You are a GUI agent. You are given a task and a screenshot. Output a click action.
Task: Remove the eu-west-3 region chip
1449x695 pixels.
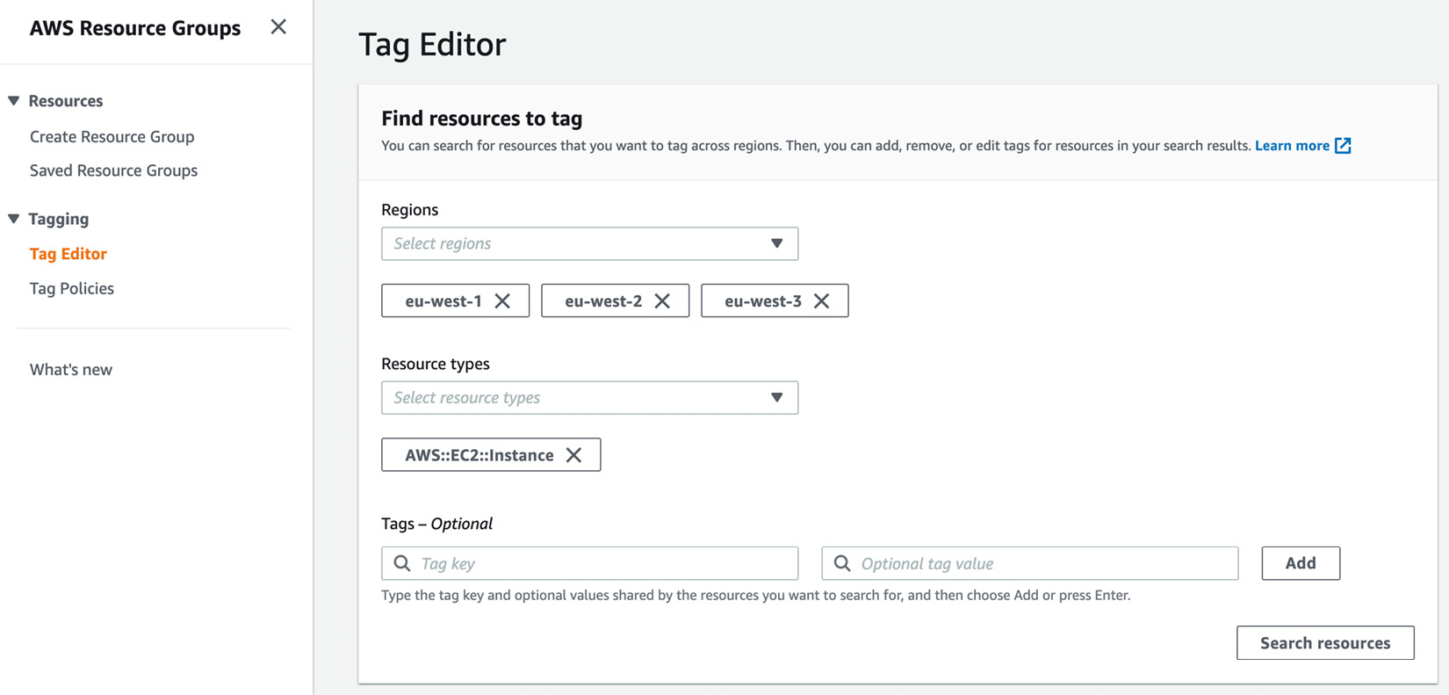click(822, 301)
